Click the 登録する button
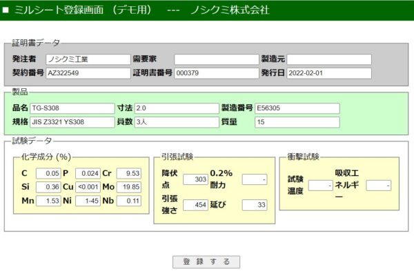Screen dimensions: 414x280 coord(206,262)
